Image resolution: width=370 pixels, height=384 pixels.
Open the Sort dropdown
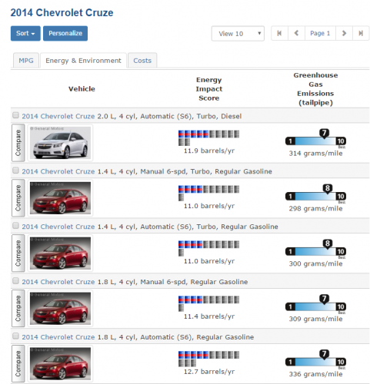click(25, 33)
